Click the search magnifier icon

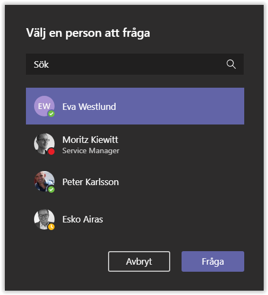[x=231, y=64]
